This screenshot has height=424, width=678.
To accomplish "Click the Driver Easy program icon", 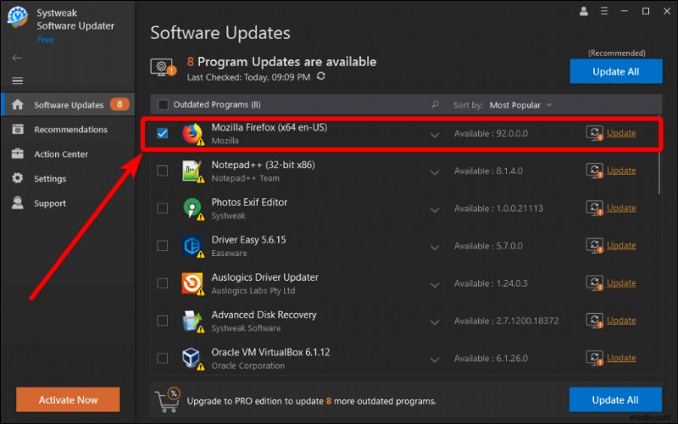I will click(192, 246).
